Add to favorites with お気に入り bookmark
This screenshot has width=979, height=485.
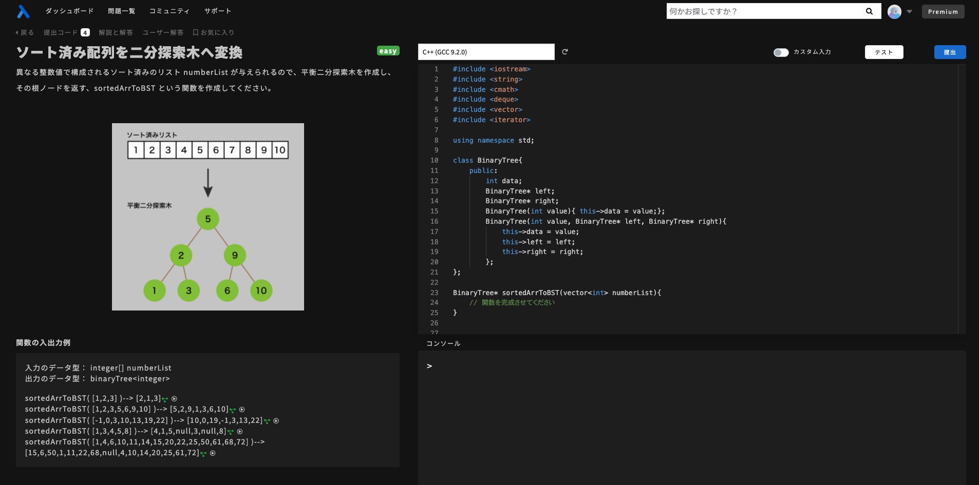tap(214, 32)
